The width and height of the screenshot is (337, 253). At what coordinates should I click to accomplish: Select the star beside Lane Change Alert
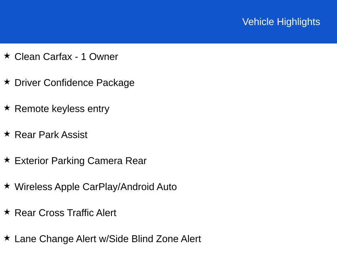(7, 238)
